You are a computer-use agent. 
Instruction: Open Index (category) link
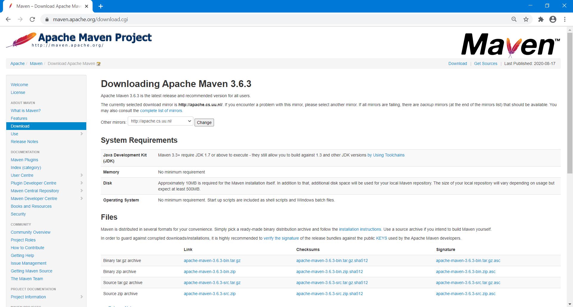point(26,168)
